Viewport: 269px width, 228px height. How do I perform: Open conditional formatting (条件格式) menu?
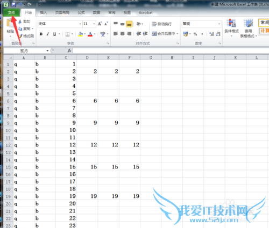point(231,28)
